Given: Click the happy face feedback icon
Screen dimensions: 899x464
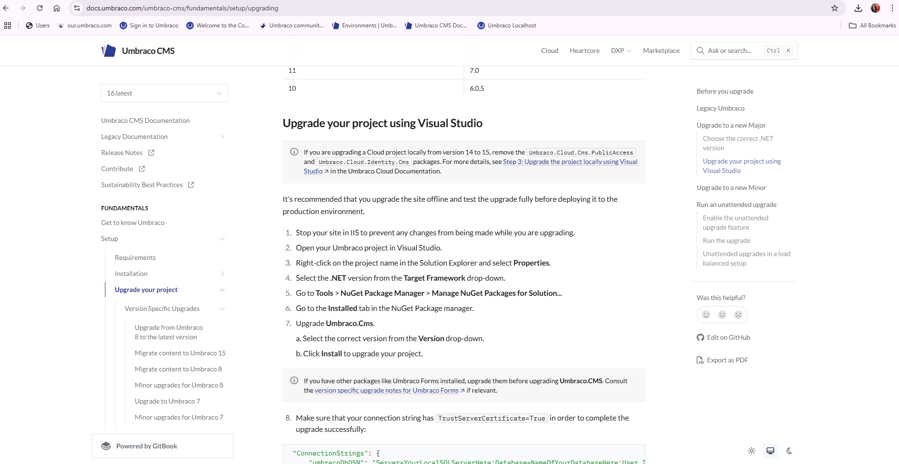Looking at the screenshot, I should point(706,315).
